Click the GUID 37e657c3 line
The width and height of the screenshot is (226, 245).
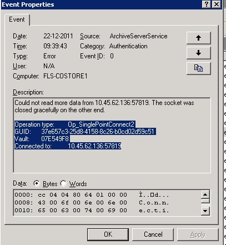click(85, 132)
